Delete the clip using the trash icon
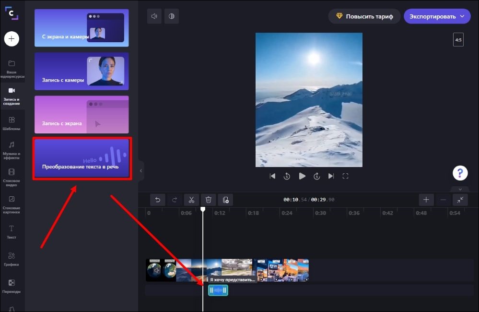 pyautogui.click(x=208, y=200)
